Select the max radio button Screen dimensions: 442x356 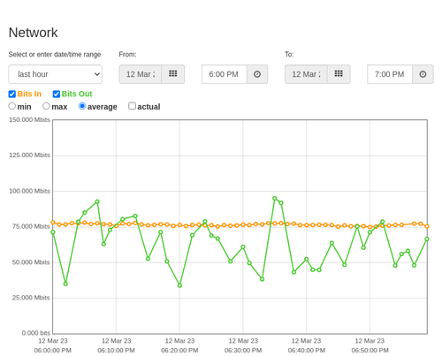[x=46, y=106]
